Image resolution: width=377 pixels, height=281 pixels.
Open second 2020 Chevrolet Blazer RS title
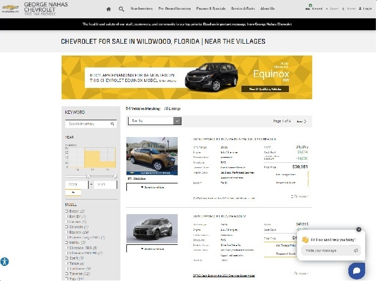coord(219,216)
